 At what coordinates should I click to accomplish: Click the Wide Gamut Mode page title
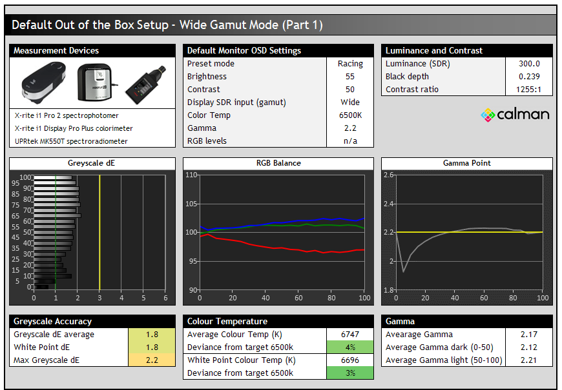pos(167,25)
